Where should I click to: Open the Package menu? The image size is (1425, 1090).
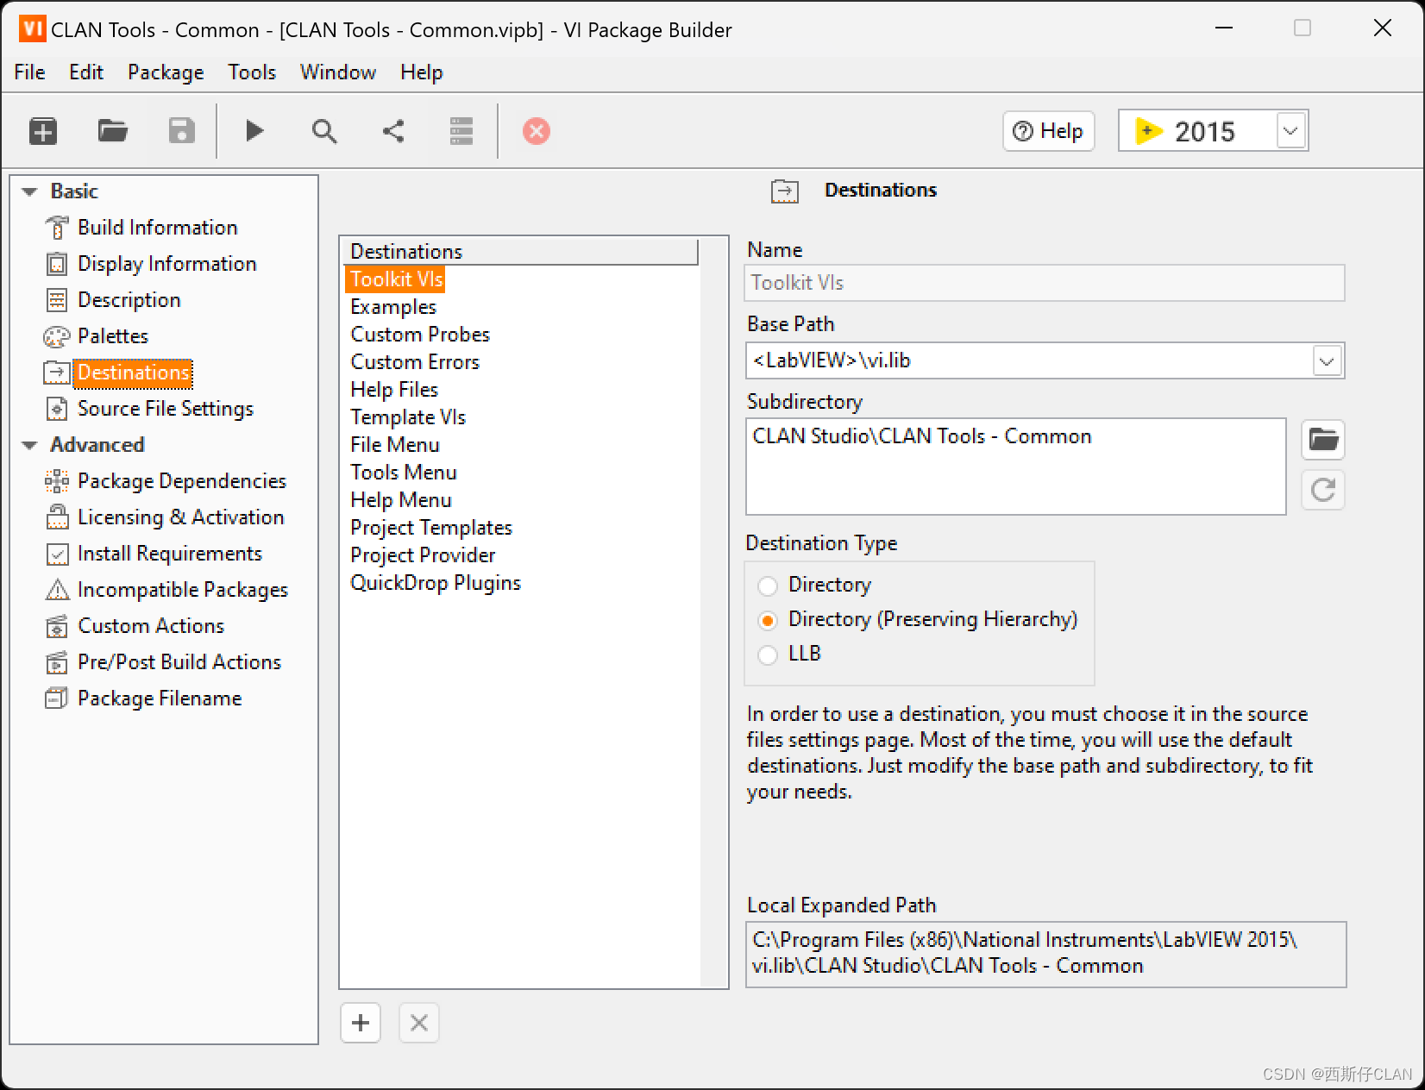[x=165, y=72]
